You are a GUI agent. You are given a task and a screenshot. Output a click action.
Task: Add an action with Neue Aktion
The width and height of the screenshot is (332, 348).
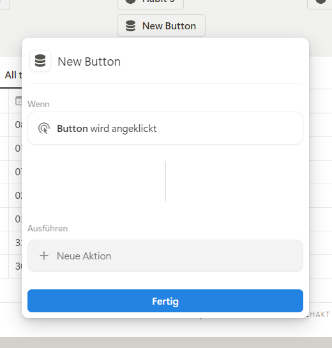click(x=165, y=256)
